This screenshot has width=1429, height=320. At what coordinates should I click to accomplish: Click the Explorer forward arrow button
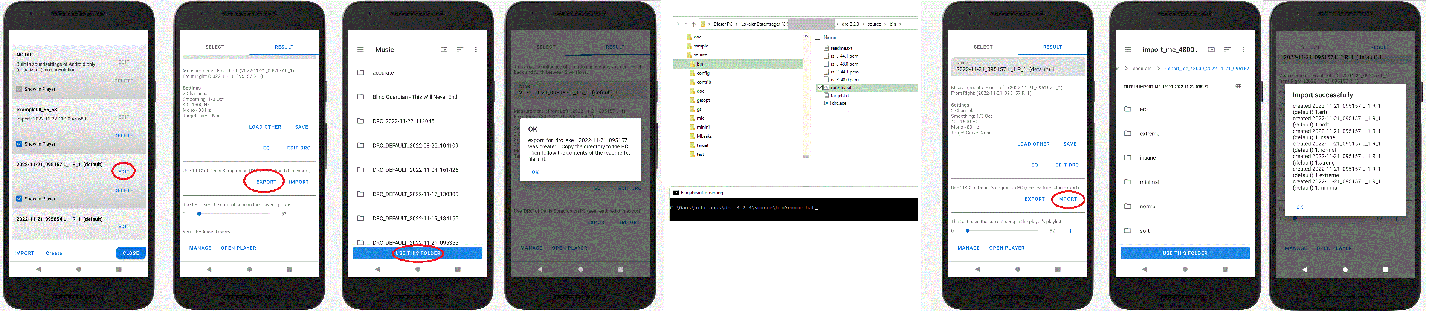677,24
